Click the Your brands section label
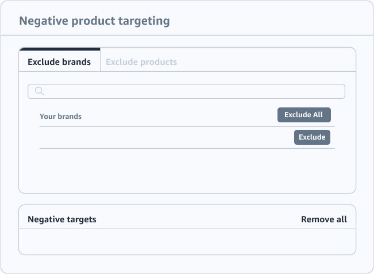Screen dimensions: 374x274 [60, 117]
